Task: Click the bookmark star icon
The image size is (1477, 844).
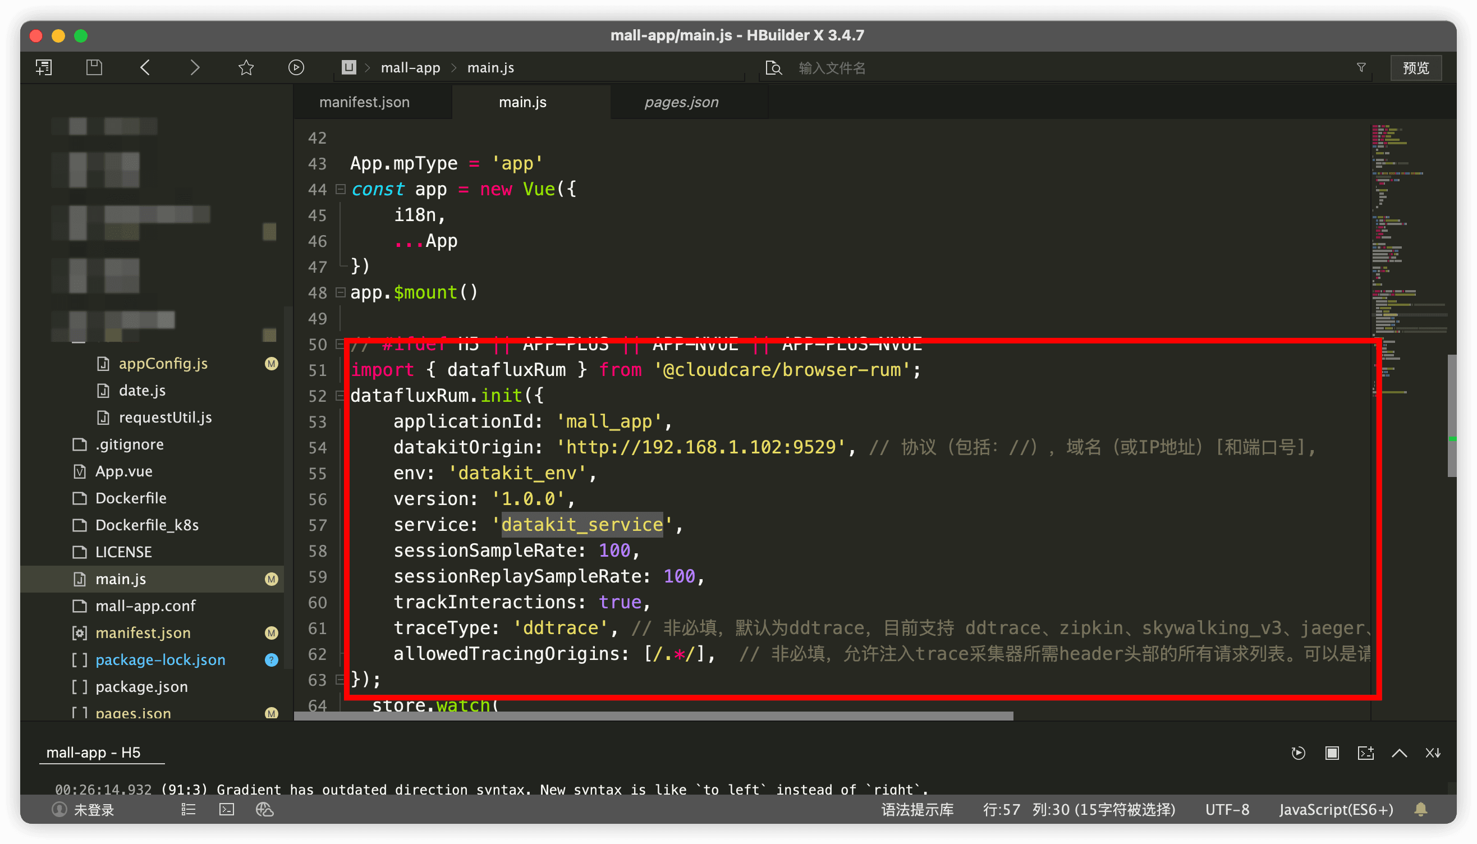Action: pyautogui.click(x=246, y=68)
